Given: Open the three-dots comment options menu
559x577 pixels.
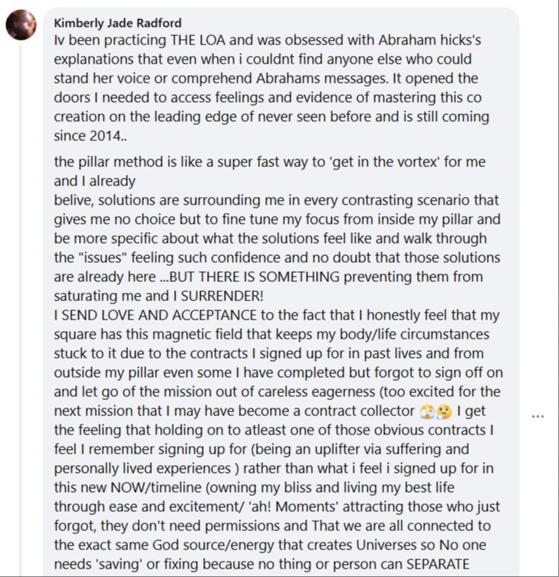Looking at the screenshot, I should pos(538,416).
